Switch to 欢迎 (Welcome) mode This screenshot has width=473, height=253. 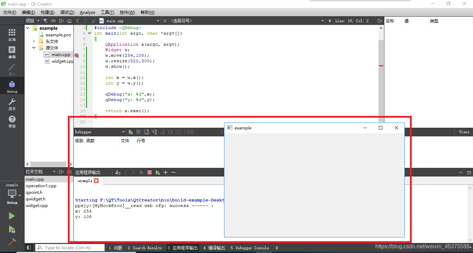[x=11, y=33]
